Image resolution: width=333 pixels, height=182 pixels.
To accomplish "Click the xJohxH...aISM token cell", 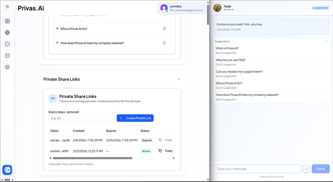I will 59,151.
